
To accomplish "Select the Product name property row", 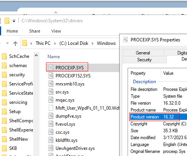I will coord(158,110).
